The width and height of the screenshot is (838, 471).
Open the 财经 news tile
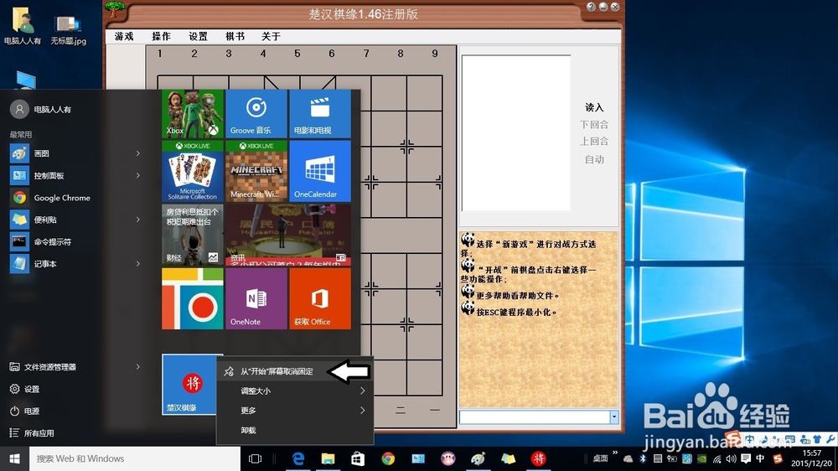193,235
